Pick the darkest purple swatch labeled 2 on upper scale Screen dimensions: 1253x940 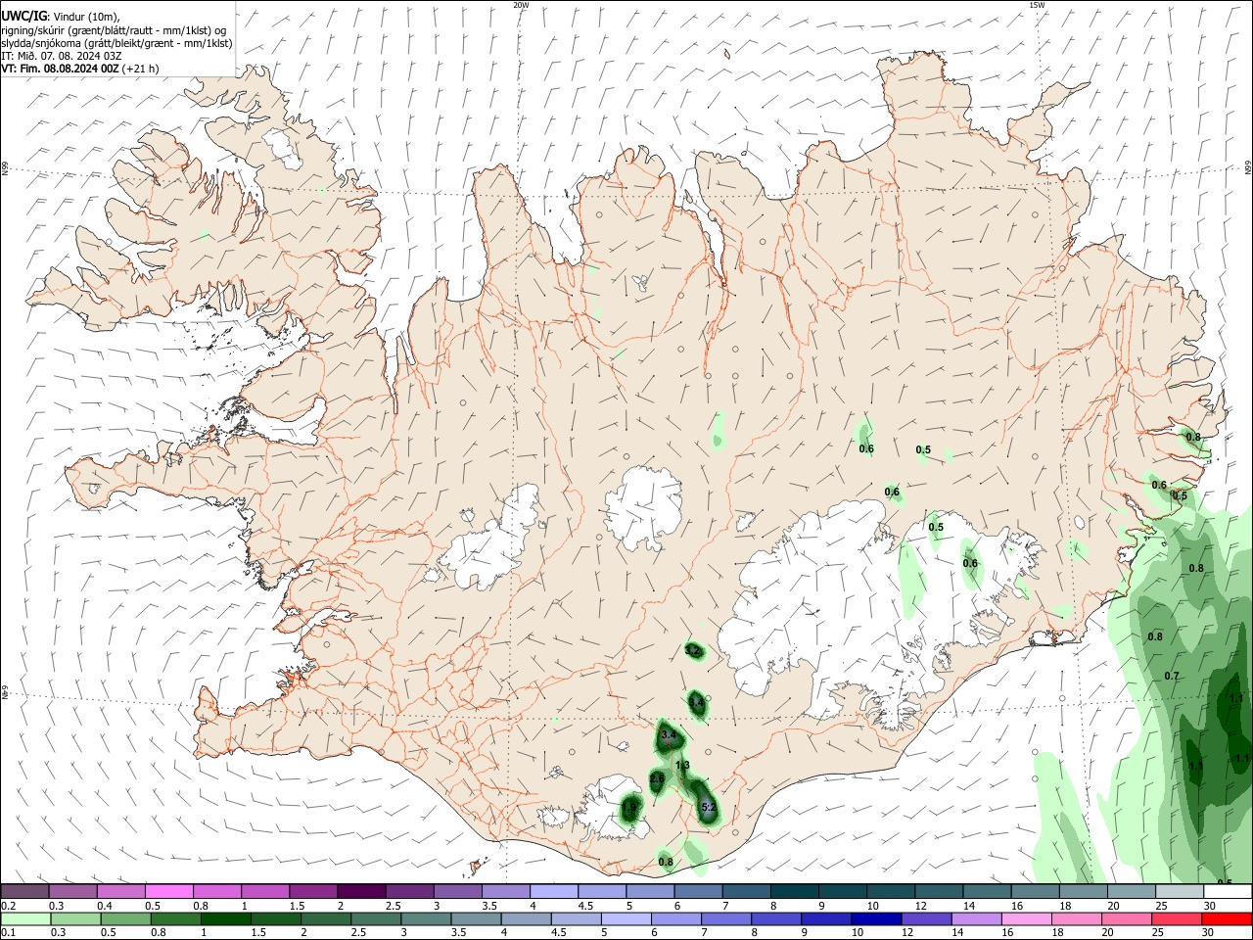pos(361,891)
